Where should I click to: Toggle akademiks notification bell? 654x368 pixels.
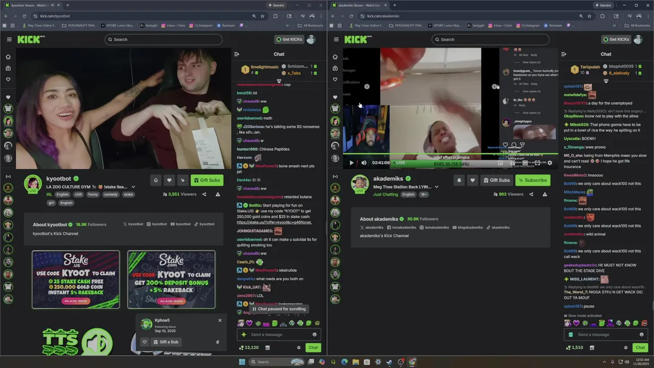coord(459,180)
